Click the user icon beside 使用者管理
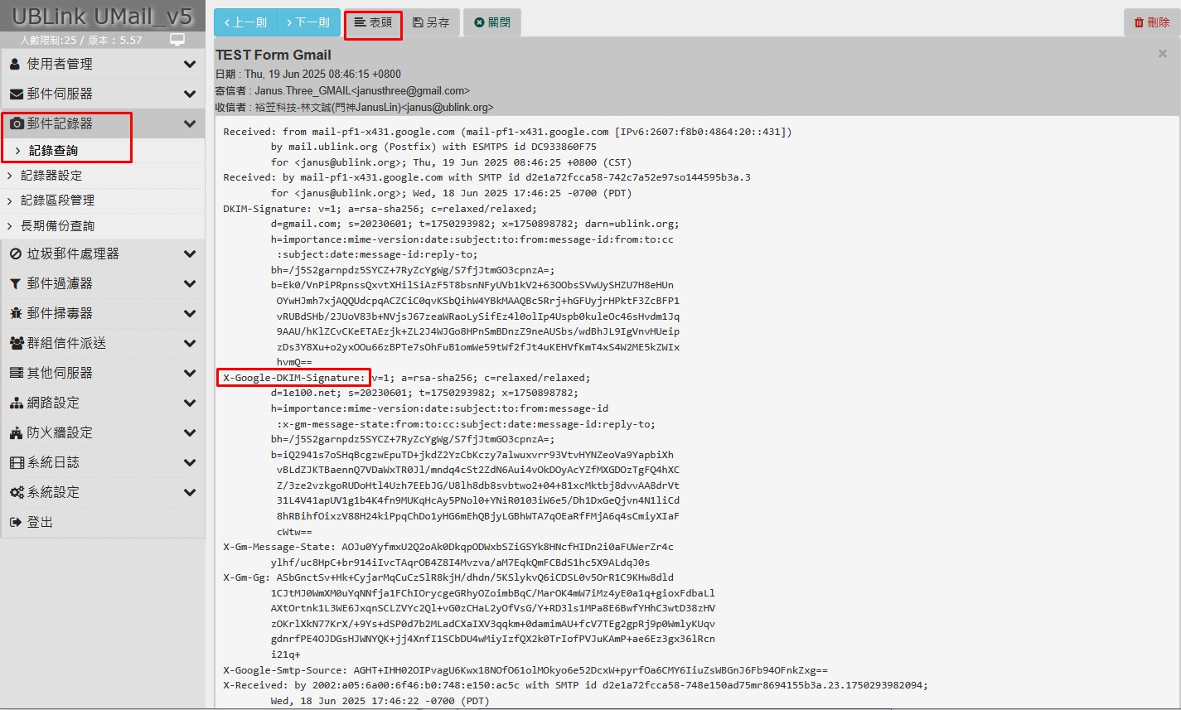This screenshot has width=1181, height=710. coord(16,65)
